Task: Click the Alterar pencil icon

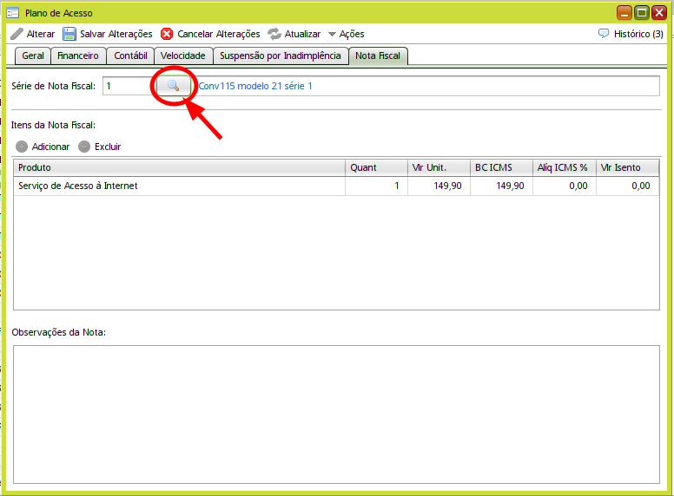Action: point(17,34)
